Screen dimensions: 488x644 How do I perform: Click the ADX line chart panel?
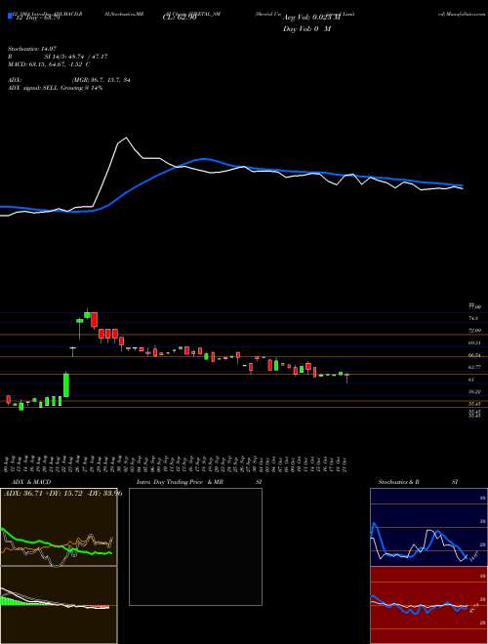(59, 527)
